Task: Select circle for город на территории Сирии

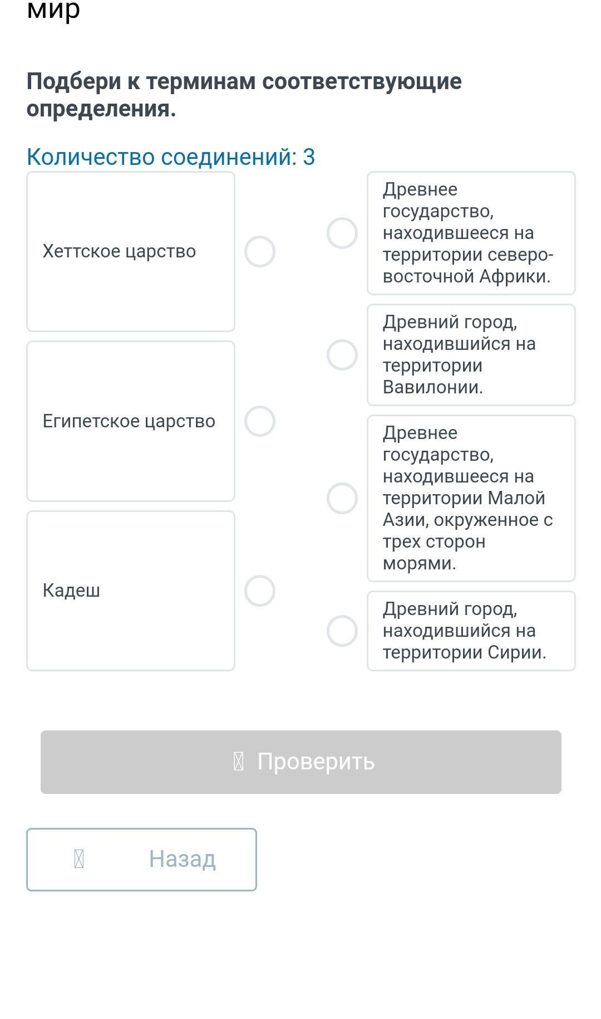Action: (x=342, y=631)
